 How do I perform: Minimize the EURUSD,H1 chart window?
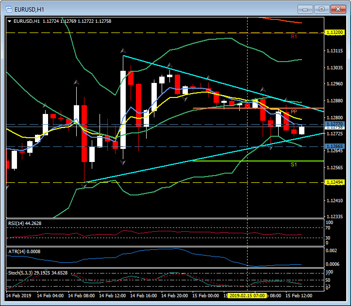pos(305,9)
